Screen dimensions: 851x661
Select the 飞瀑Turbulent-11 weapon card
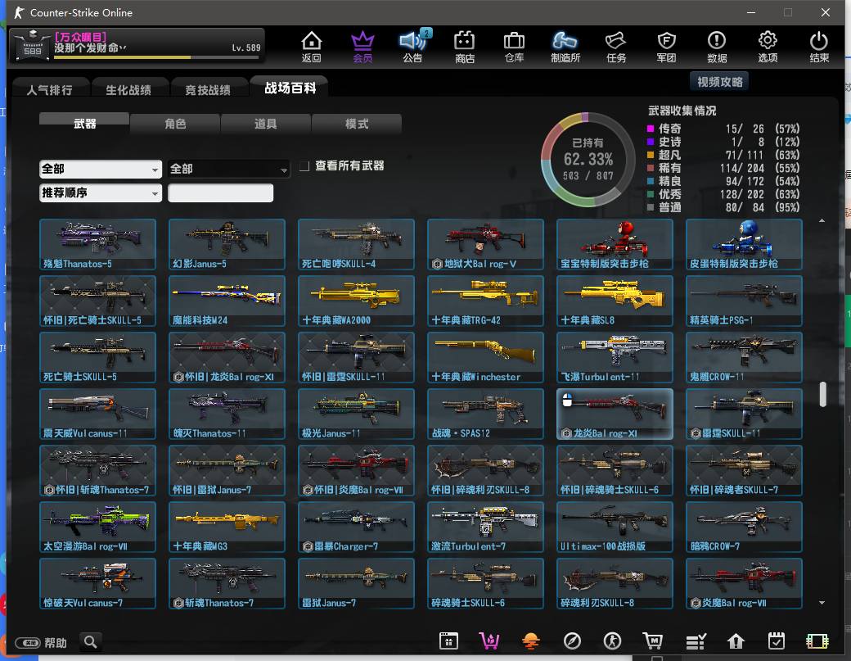(x=615, y=357)
